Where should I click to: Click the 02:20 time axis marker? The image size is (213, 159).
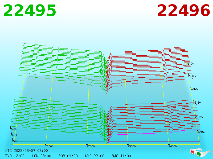195,89
